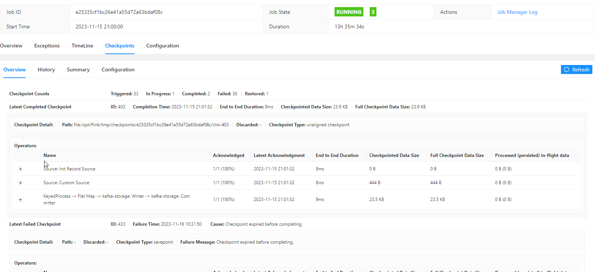The image size is (595, 272).
Task: Click the latest completed checkpoint ID: 403
Action: 118,107
